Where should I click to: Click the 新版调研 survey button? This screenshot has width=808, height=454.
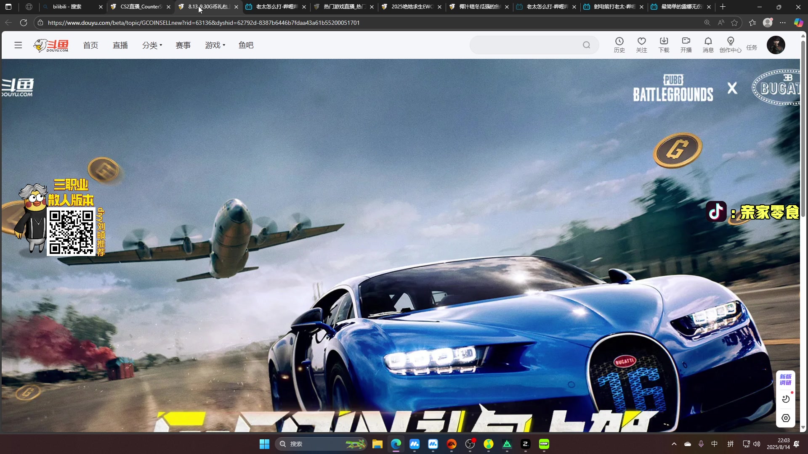pos(785,380)
